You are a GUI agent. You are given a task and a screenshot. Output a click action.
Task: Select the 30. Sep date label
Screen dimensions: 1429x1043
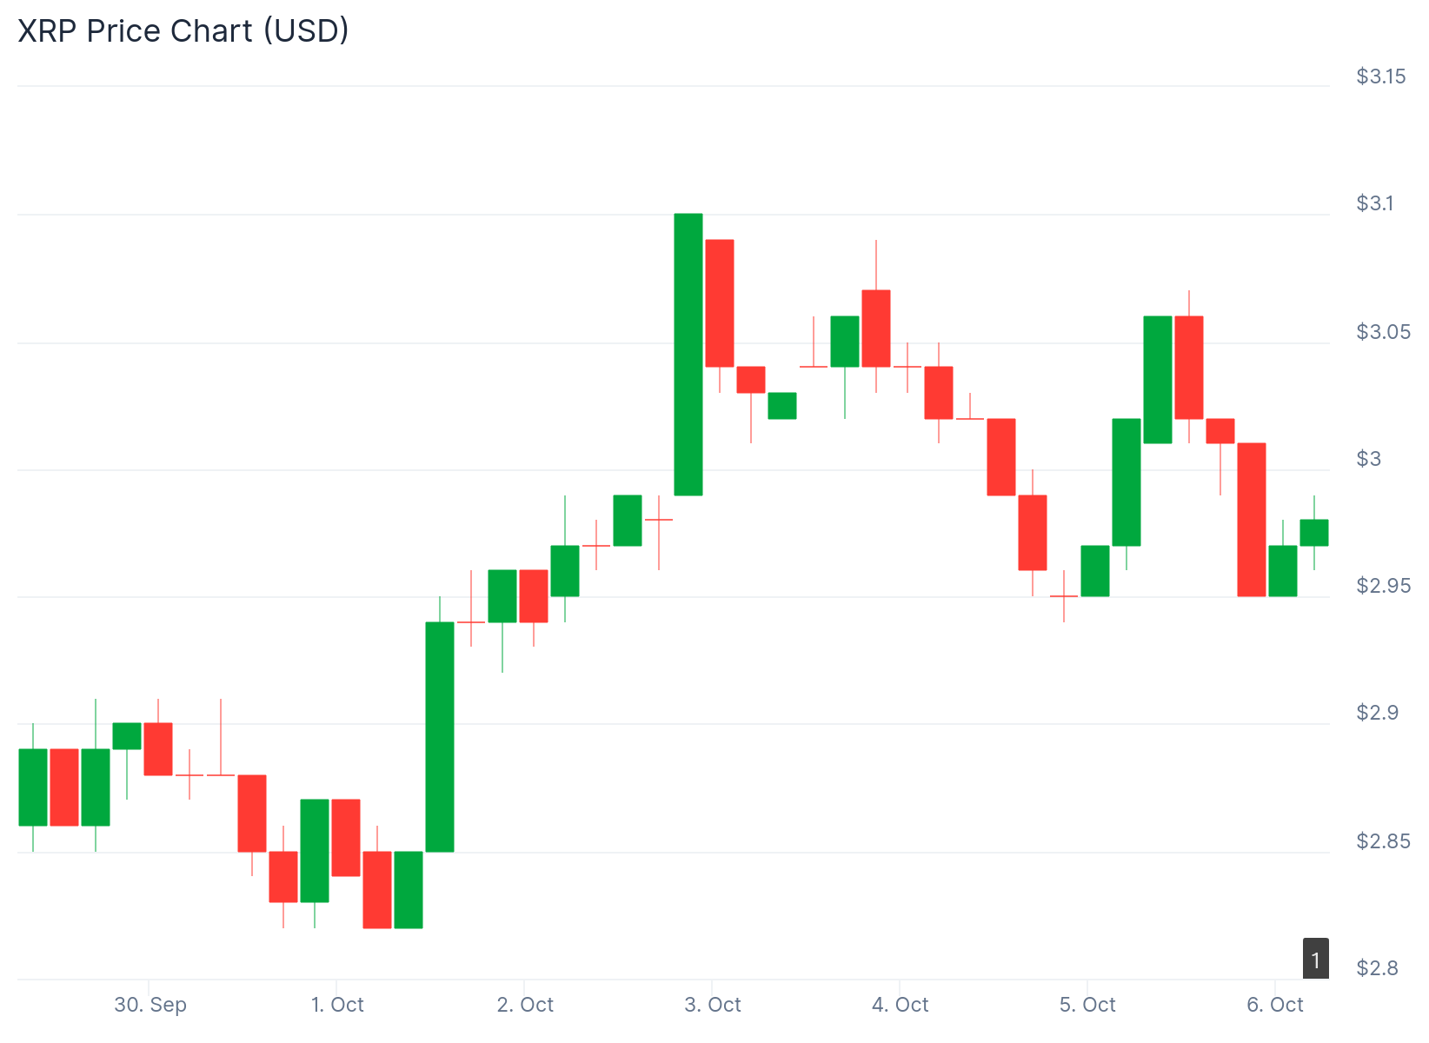click(x=150, y=1005)
